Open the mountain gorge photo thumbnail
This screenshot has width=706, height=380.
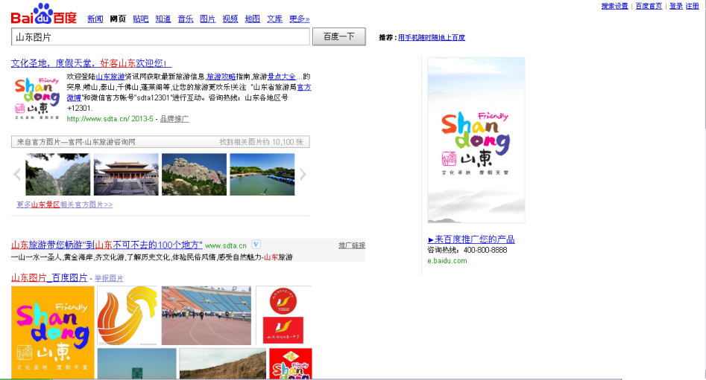coord(57,174)
